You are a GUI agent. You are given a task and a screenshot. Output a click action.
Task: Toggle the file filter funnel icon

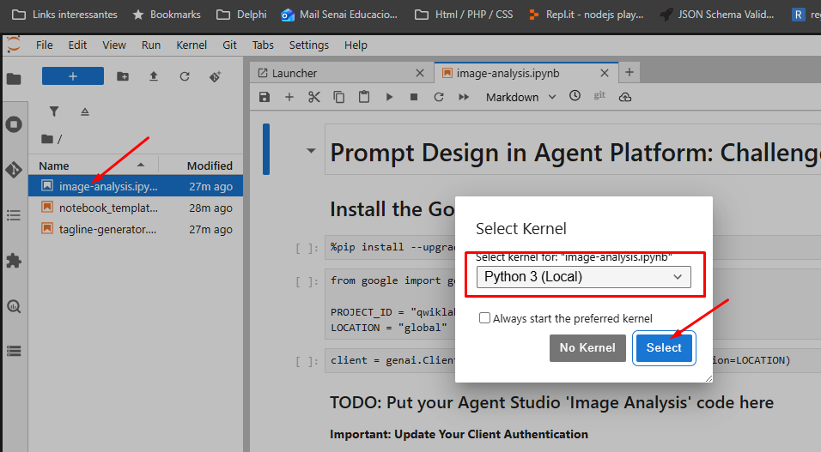[x=54, y=111]
